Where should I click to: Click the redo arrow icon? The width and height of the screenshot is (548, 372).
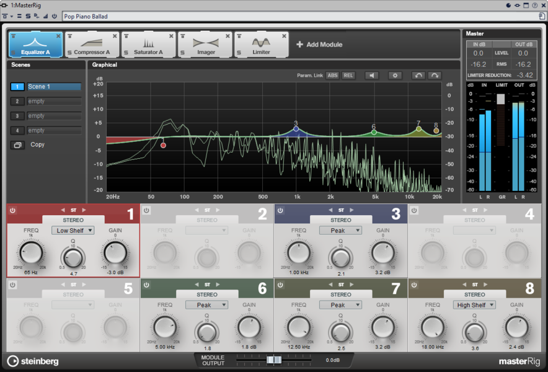click(435, 76)
